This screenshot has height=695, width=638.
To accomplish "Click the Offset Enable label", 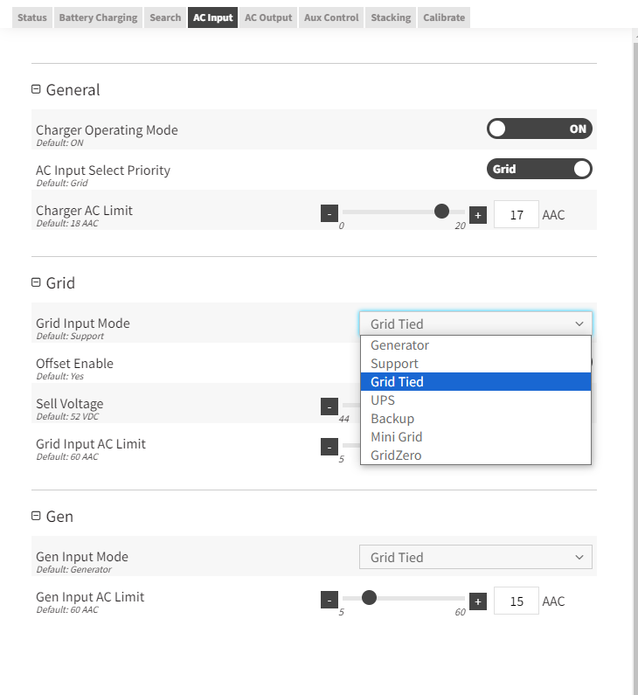I will [74, 364].
